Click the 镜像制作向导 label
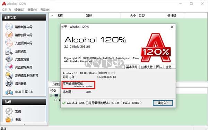The image size is (208, 130). (x=24, y=27)
